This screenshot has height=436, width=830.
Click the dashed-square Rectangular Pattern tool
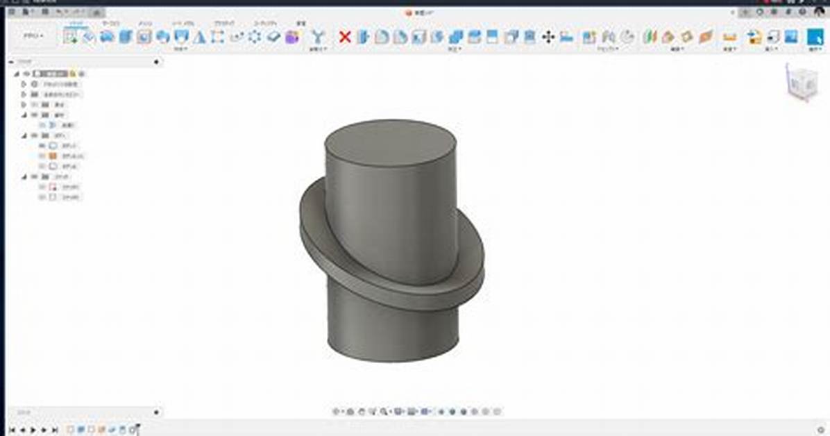pyautogui.click(x=217, y=37)
